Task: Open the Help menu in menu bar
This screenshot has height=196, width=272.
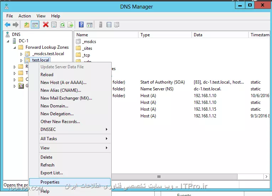Action: coord(55,16)
